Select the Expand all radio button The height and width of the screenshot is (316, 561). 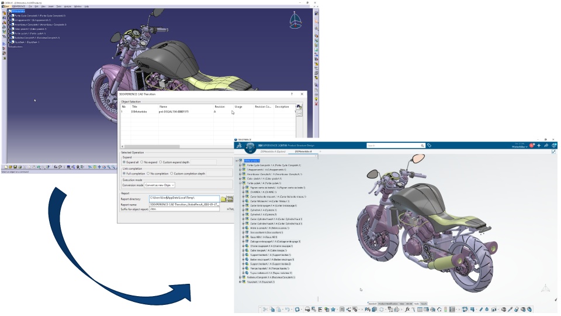coord(124,162)
